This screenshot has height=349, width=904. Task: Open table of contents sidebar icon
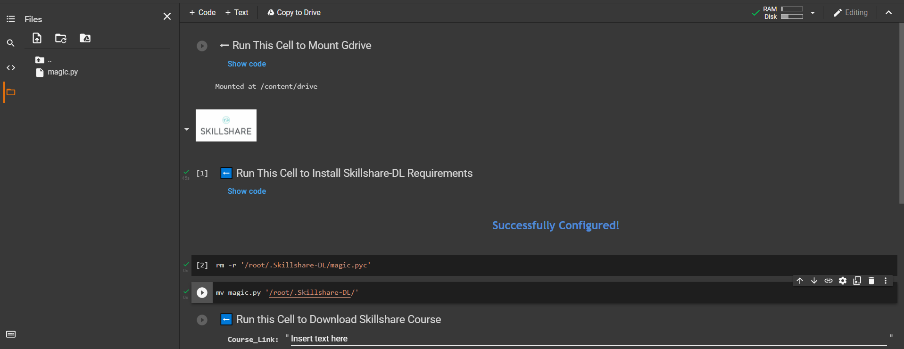[10, 19]
